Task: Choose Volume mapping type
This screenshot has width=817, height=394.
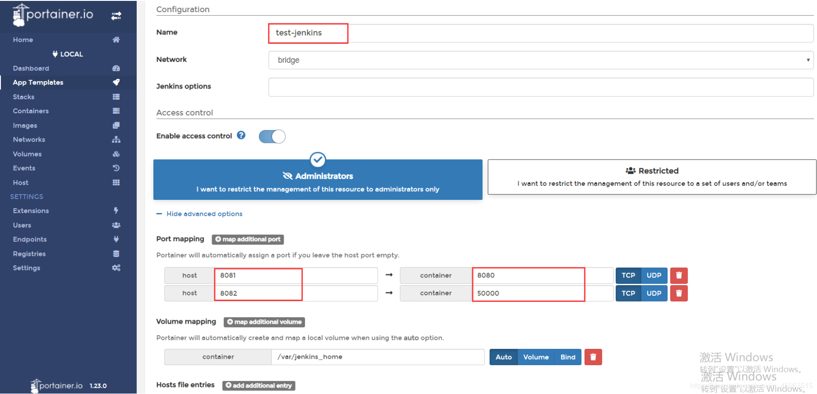Action: point(536,357)
